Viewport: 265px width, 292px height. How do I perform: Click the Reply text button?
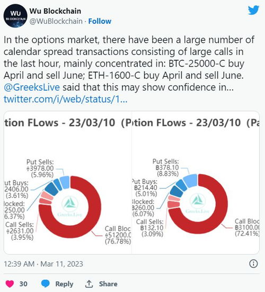click(x=64, y=284)
